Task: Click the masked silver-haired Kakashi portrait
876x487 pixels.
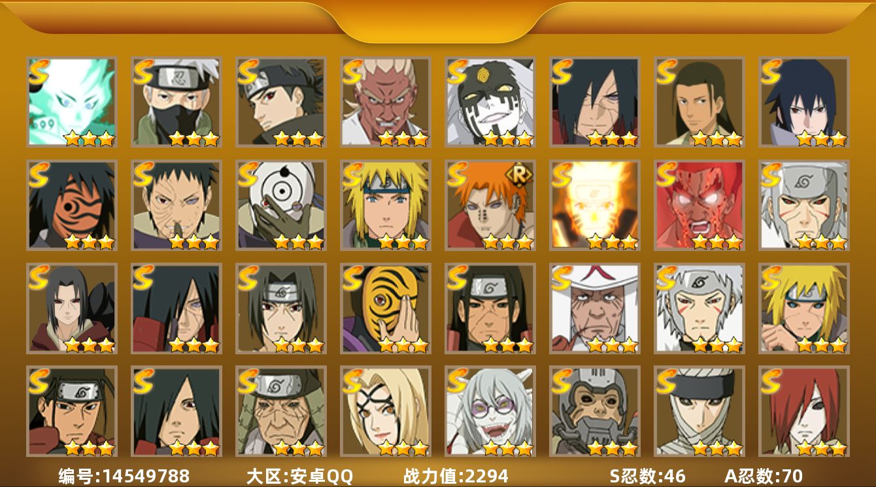Action: pyautogui.click(x=177, y=101)
